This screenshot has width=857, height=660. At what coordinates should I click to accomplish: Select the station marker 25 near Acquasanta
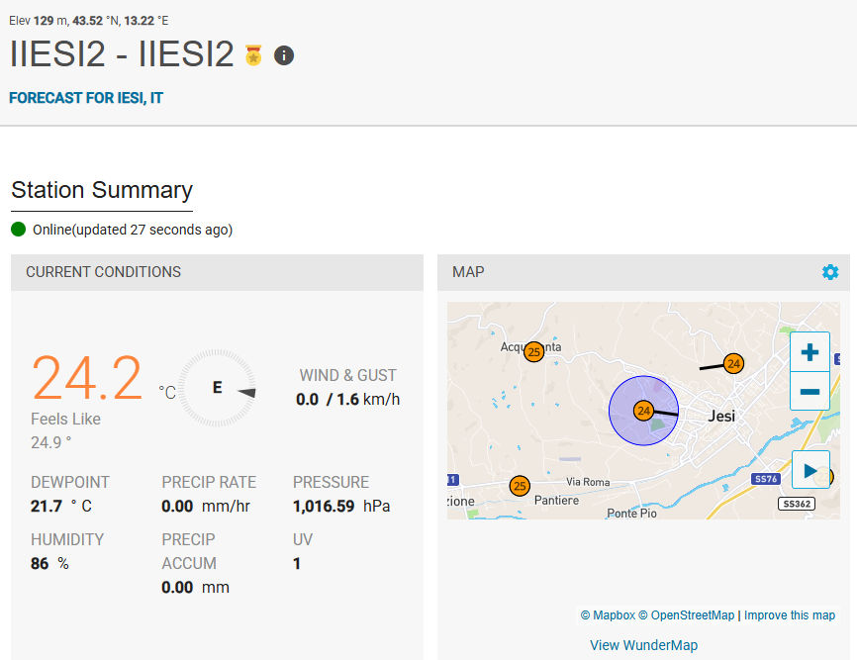(534, 352)
